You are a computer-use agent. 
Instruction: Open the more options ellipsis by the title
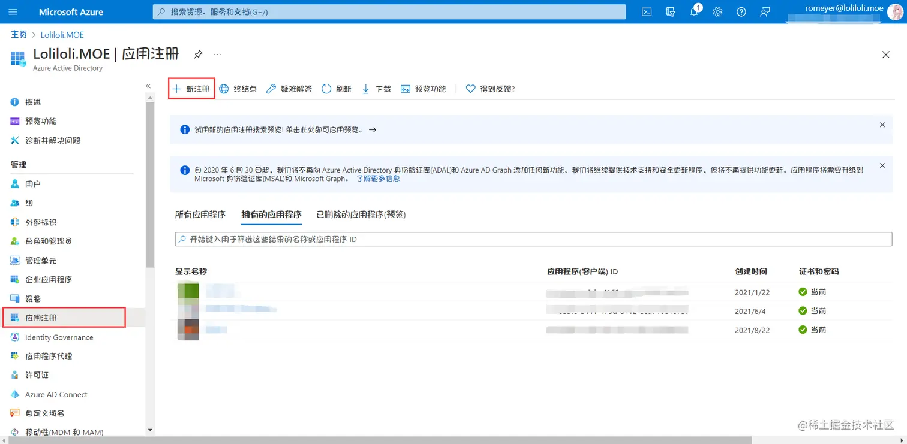[x=217, y=55]
